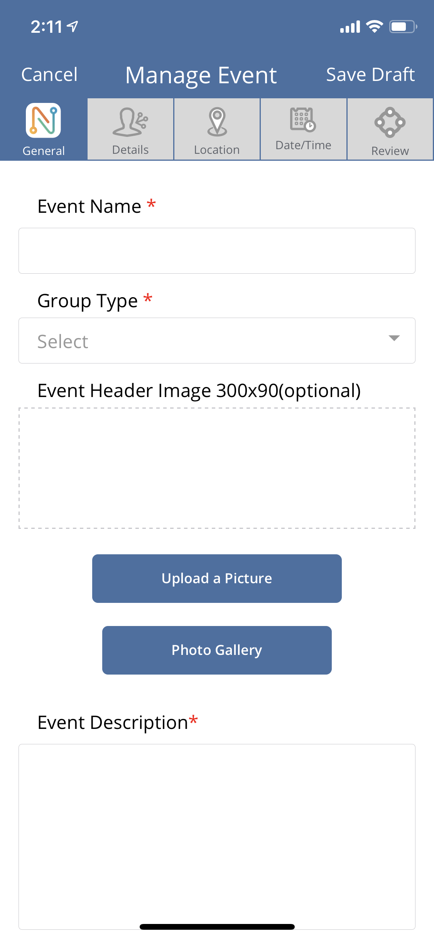
Task: Click the Group Type dropdown arrow
Action: point(394,338)
